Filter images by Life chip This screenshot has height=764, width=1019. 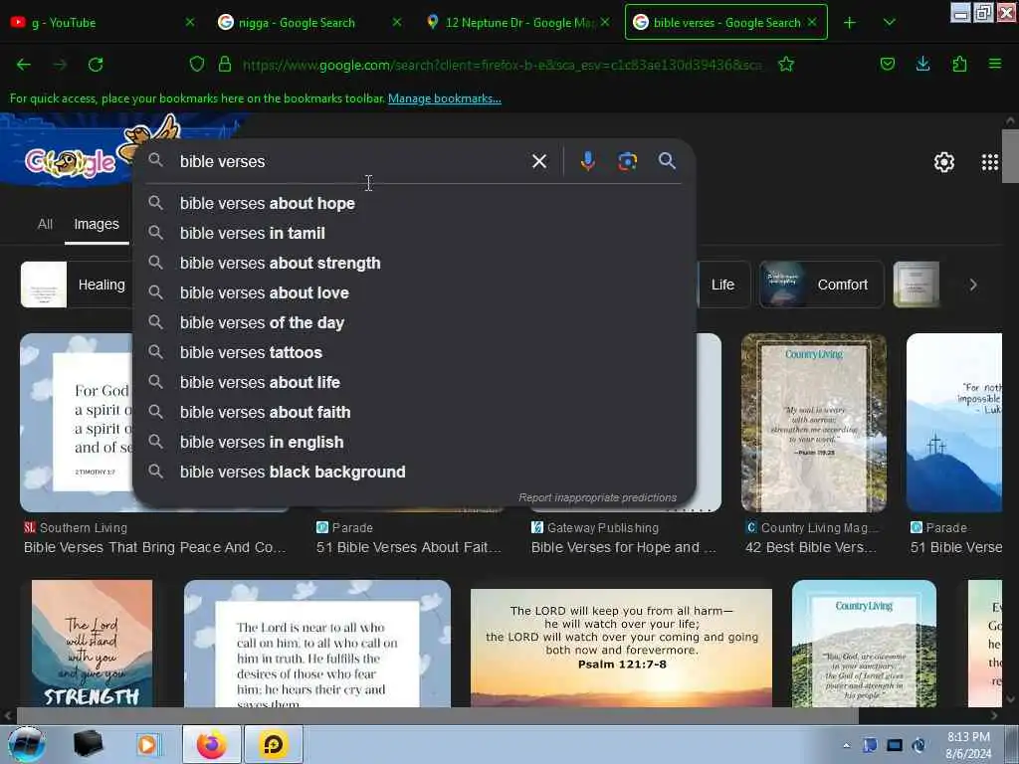[722, 285]
